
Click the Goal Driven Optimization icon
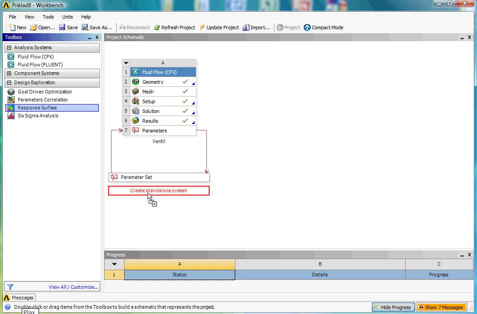(11, 92)
